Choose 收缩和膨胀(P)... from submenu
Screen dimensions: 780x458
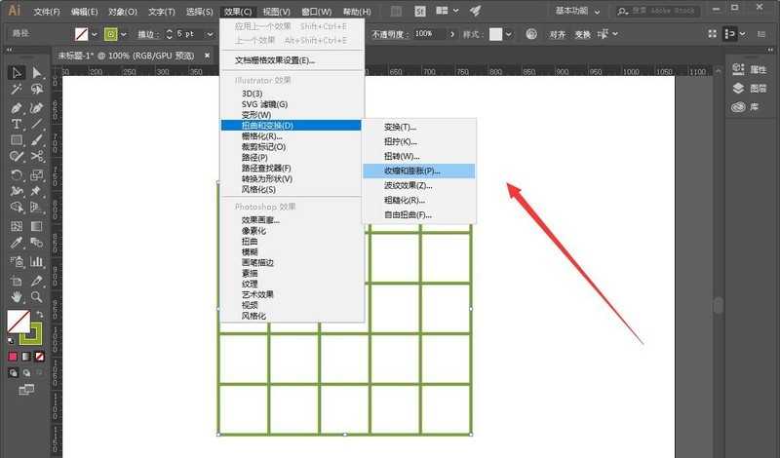click(419, 171)
